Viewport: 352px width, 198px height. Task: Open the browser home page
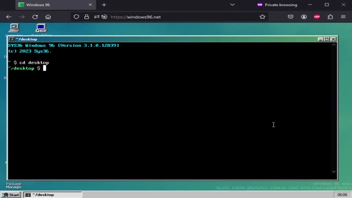point(48,17)
